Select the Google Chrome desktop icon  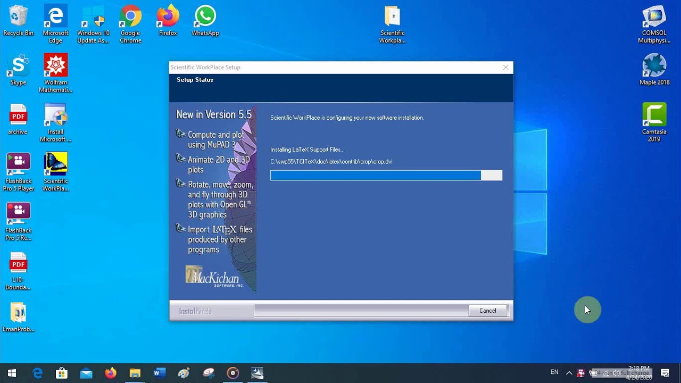tap(130, 24)
